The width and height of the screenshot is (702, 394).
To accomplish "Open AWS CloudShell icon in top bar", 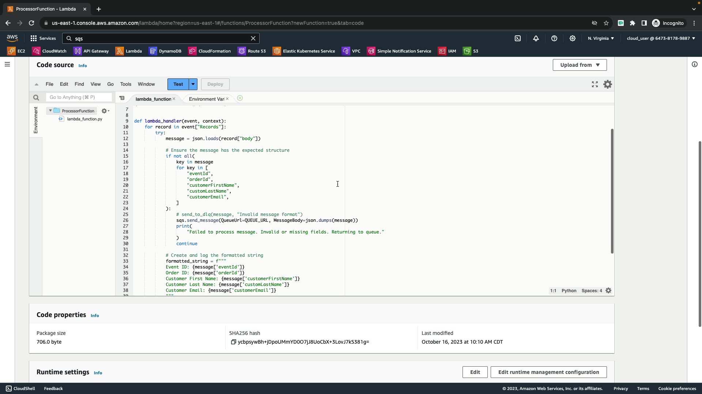I will (x=518, y=38).
